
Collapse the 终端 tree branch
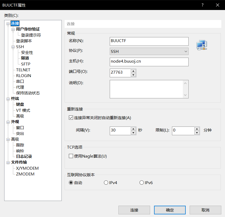pos(8,98)
